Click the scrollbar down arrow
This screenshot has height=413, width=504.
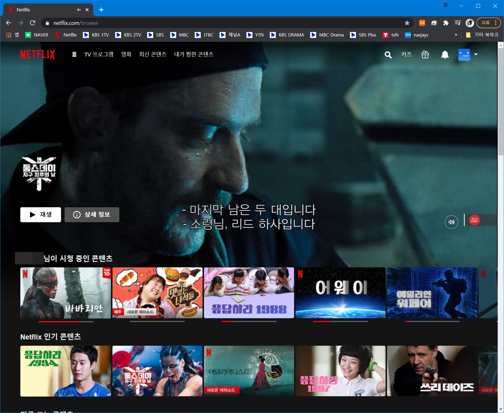(x=501, y=409)
